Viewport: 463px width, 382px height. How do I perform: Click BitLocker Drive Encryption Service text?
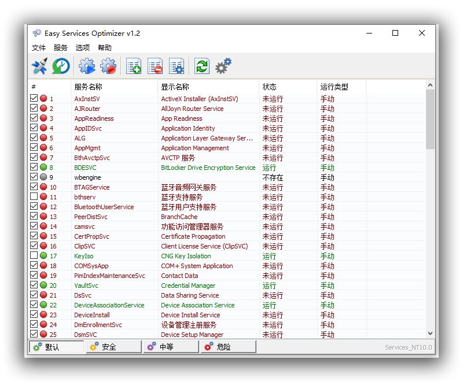tap(208, 168)
